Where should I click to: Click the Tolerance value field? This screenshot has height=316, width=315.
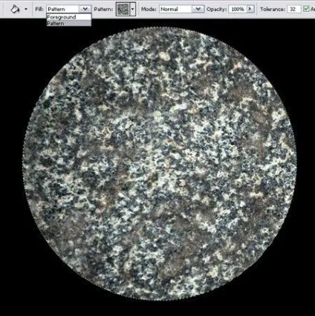point(293,9)
